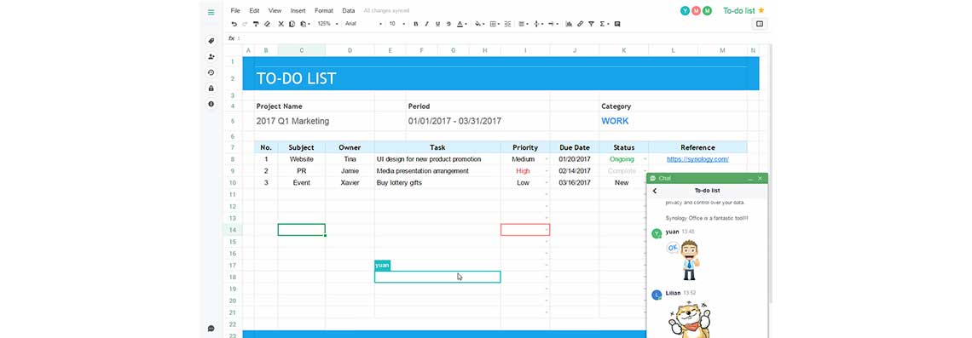This screenshot has height=338, width=972.
Task: Select the 'UI design for new product promotion' cell
Action: click(437, 159)
